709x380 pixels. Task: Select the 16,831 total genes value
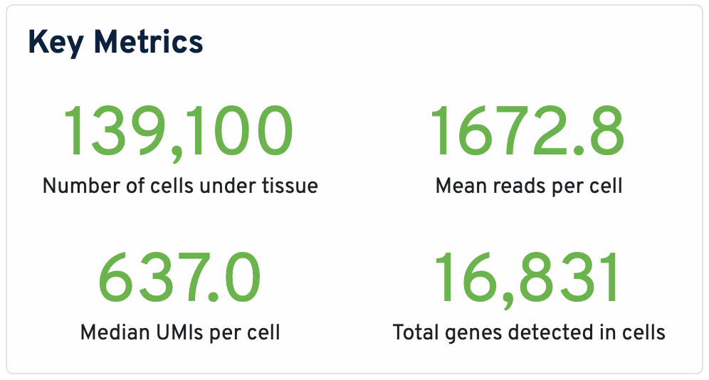(528, 279)
